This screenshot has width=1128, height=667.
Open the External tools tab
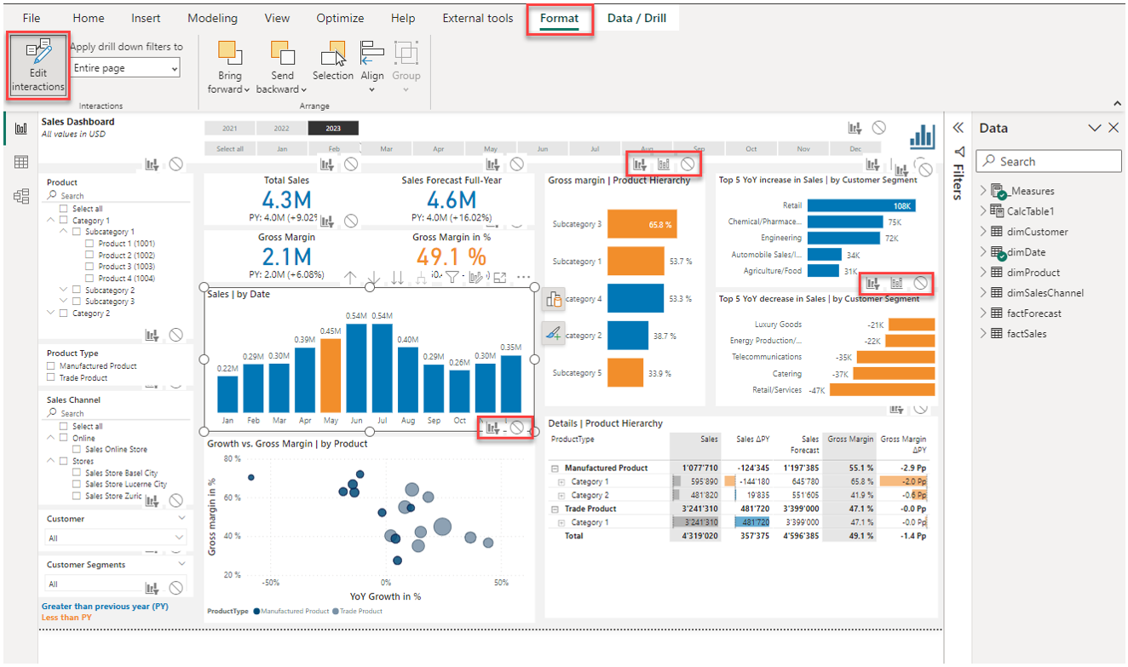click(x=478, y=18)
